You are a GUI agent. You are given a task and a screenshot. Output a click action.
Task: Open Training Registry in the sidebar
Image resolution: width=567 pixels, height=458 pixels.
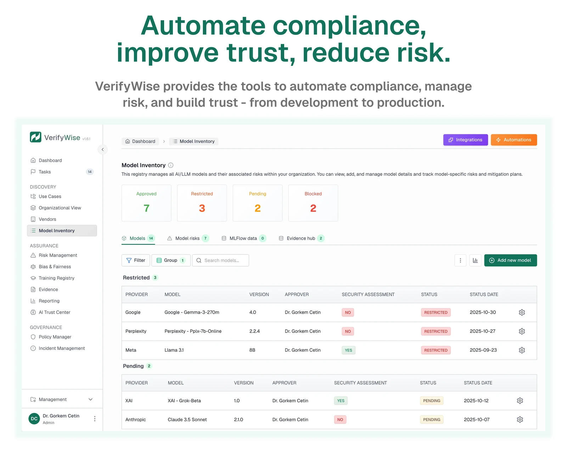click(62, 278)
